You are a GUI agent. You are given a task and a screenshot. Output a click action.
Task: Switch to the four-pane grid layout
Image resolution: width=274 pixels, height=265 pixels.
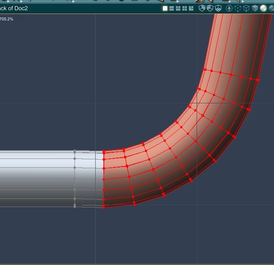click(184, 8)
